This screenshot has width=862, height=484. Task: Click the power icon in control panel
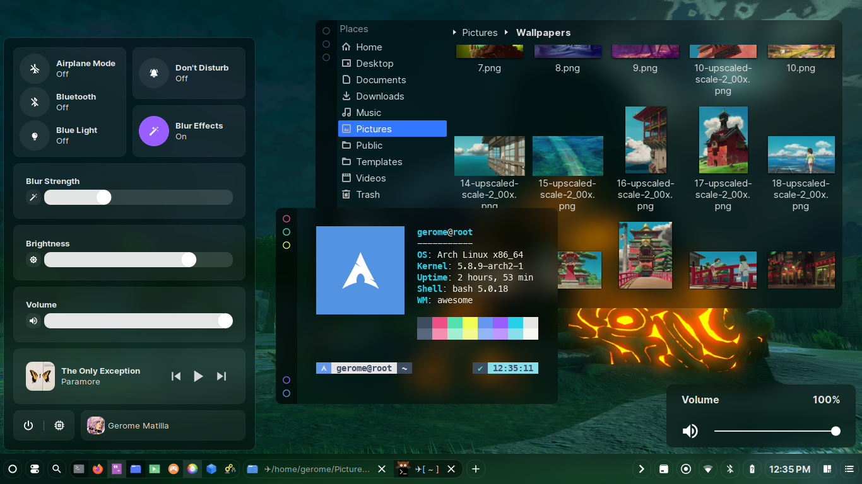click(28, 425)
